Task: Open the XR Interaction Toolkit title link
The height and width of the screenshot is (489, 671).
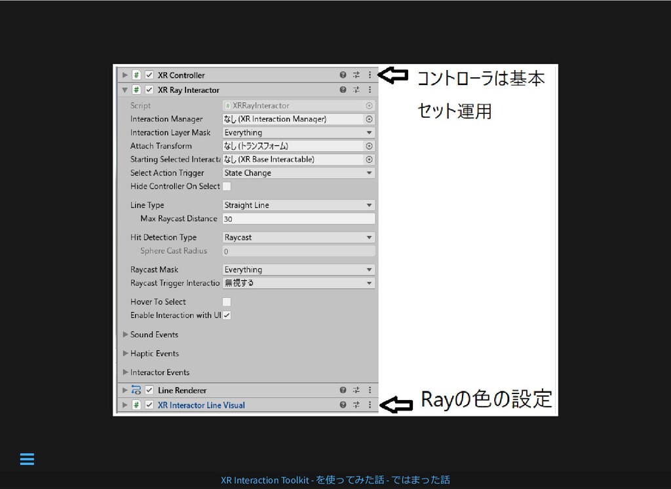Action: click(x=335, y=480)
